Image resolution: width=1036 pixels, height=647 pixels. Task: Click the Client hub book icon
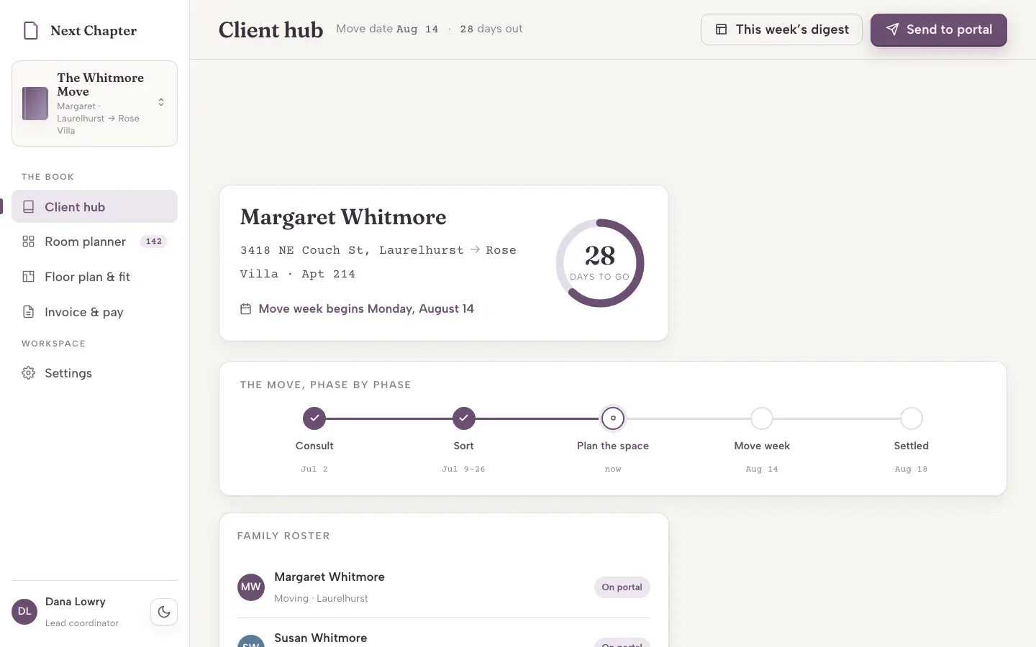pos(29,207)
